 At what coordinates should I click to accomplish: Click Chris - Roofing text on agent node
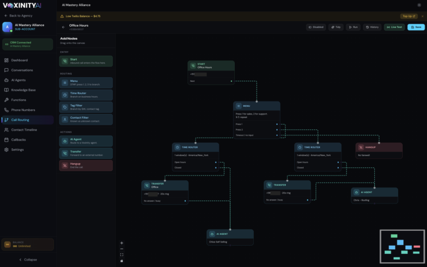click(361, 201)
